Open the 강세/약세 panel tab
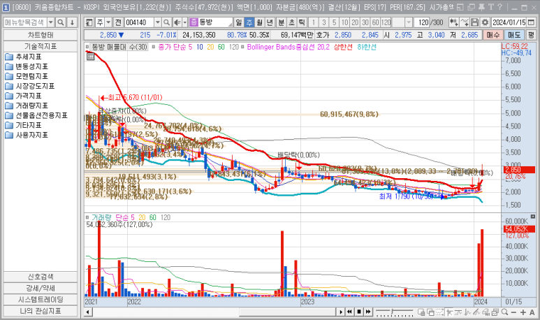This screenshot has width=540, height=320. (x=41, y=288)
